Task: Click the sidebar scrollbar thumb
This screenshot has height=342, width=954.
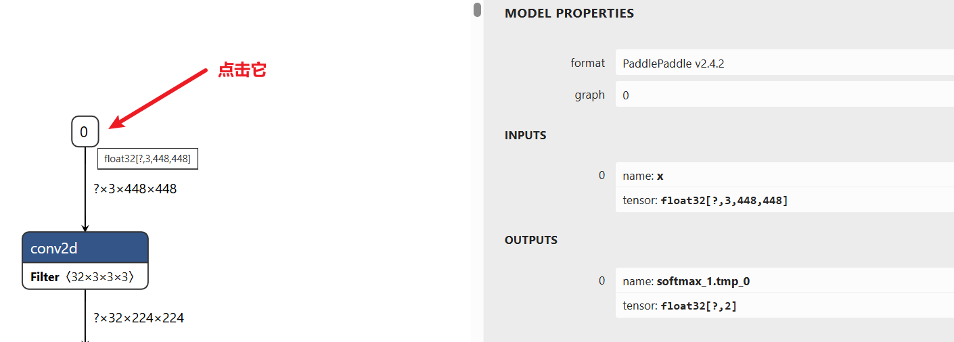Action: [x=477, y=9]
